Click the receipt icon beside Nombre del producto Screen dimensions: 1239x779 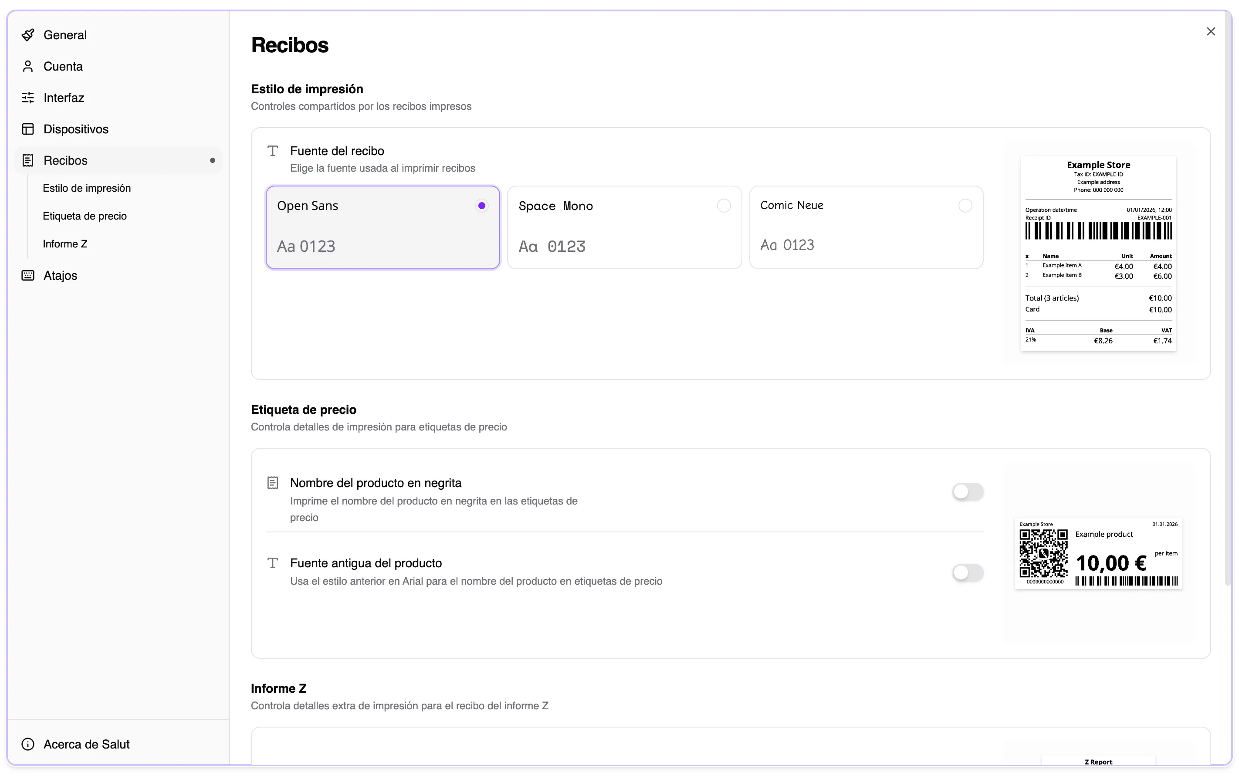coord(273,483)
